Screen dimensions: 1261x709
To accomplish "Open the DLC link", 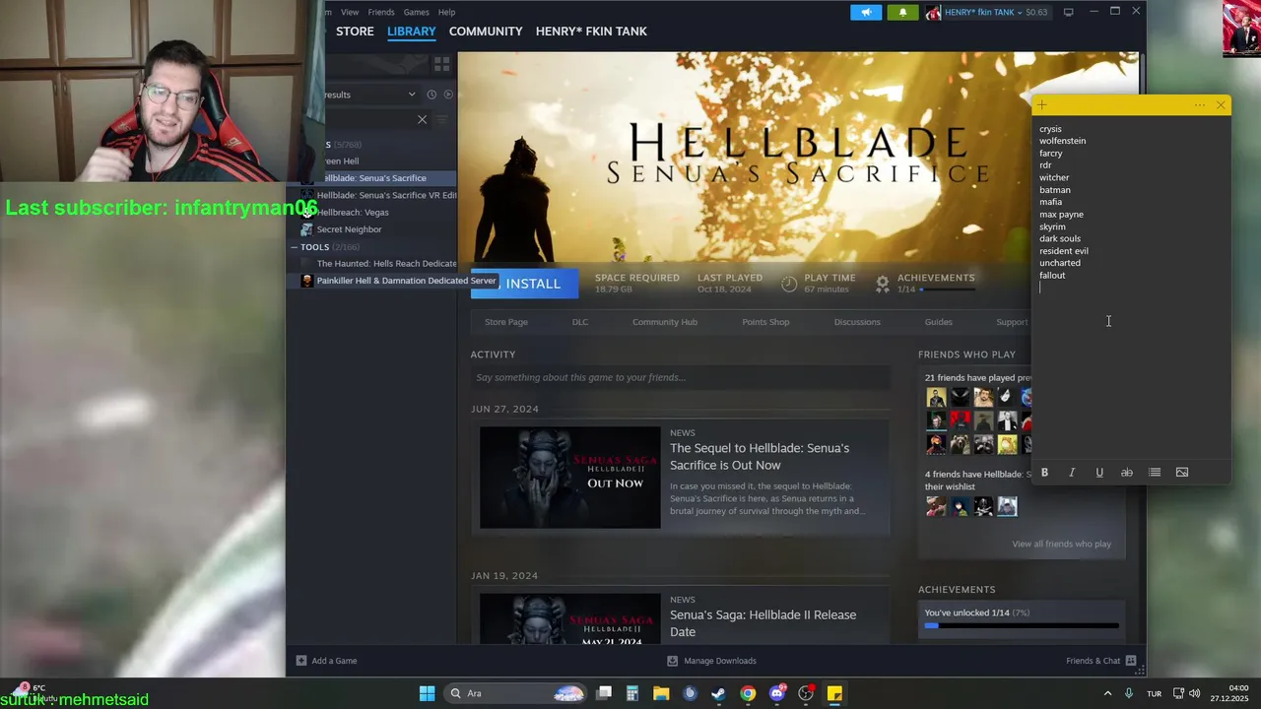I will pyautogui.click(x=580, y=322).
